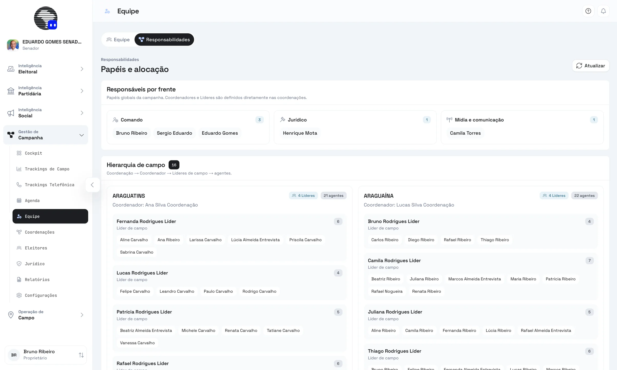Image resolution: width=617 pixels, height=370 pixels.
Task: Expand Inteligência Social menu
Action: 46,113
